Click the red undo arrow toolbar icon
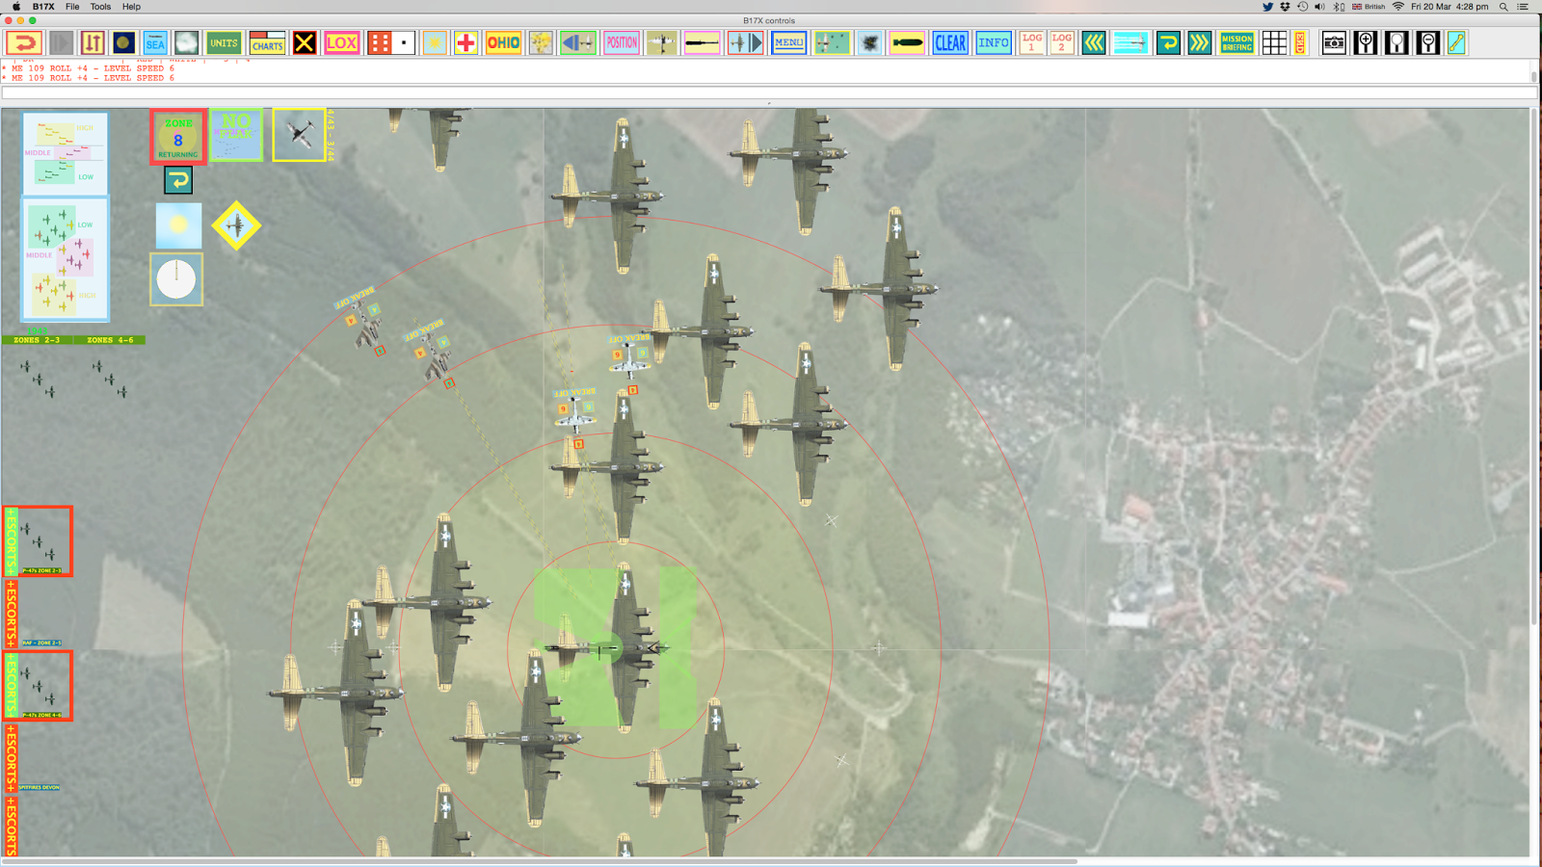 [24, 42]
